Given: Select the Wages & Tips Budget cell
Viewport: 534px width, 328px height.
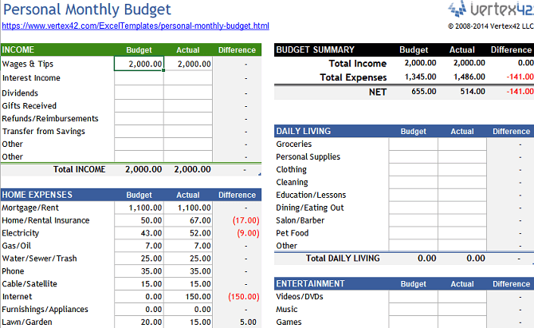Looking at the screenshot, I should [139, 64].
